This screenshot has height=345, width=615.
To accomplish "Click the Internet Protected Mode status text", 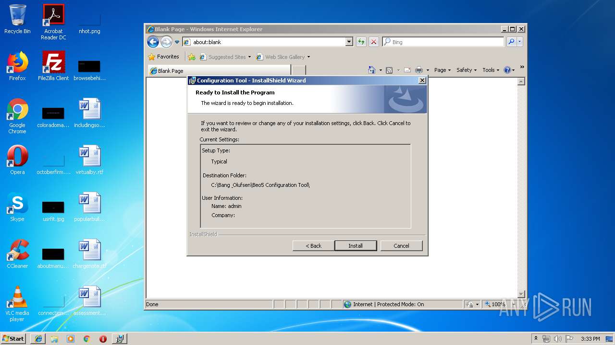I will click(388, 304).
